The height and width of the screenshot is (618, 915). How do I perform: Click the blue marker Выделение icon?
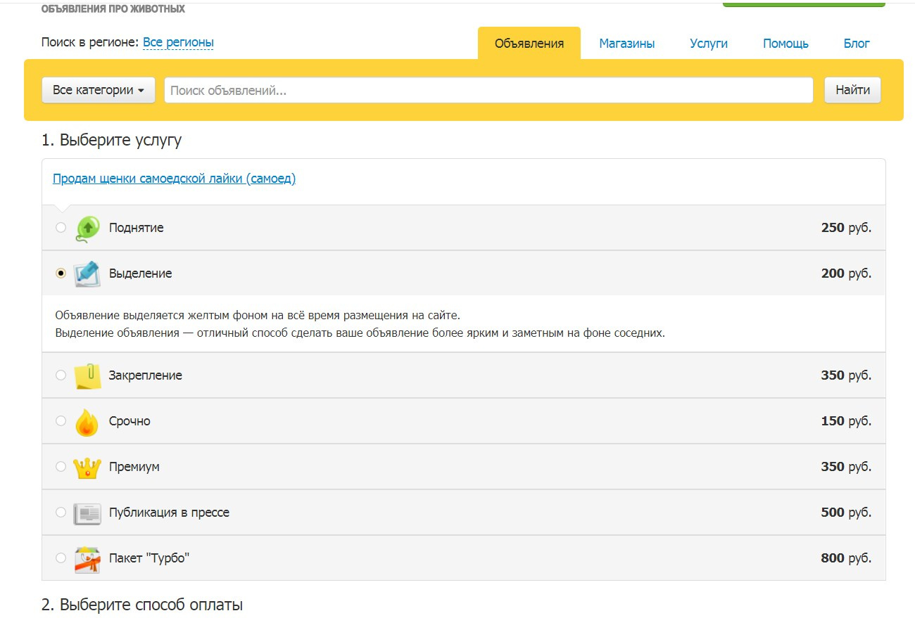(x=87, y=273)
